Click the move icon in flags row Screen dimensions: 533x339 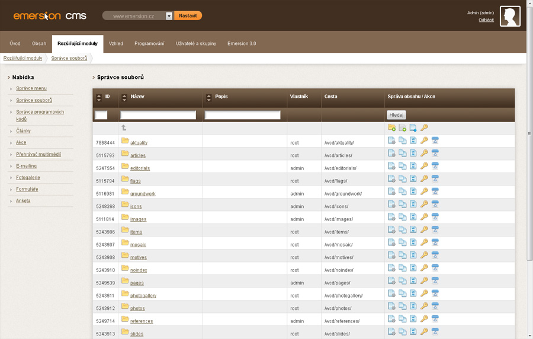coord(413,179)
